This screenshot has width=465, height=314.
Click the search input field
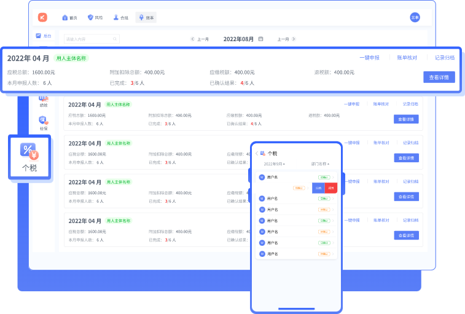pos(92,39)
